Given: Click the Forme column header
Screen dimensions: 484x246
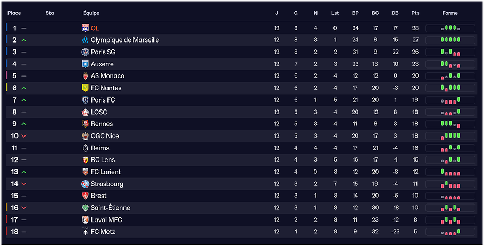Looking at the screenshot, I should click(450, 13).
